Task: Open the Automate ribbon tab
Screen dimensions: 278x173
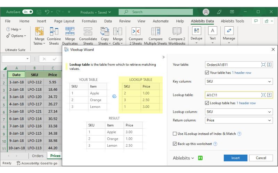Action: click(x=161, y=21)
